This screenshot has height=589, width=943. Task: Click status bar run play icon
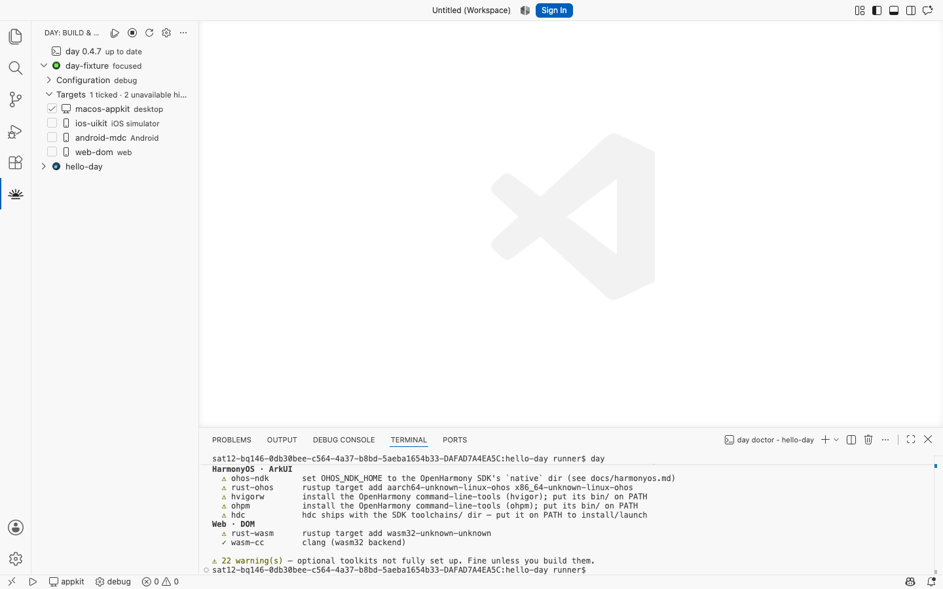pyautogui.click(x=33, y=582)
